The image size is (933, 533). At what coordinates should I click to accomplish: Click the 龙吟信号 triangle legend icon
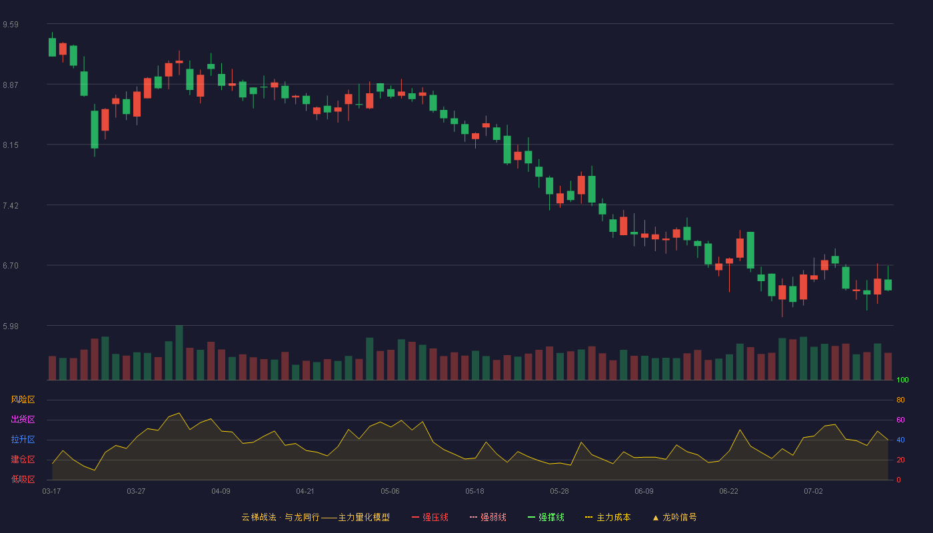tap(656, 517)
